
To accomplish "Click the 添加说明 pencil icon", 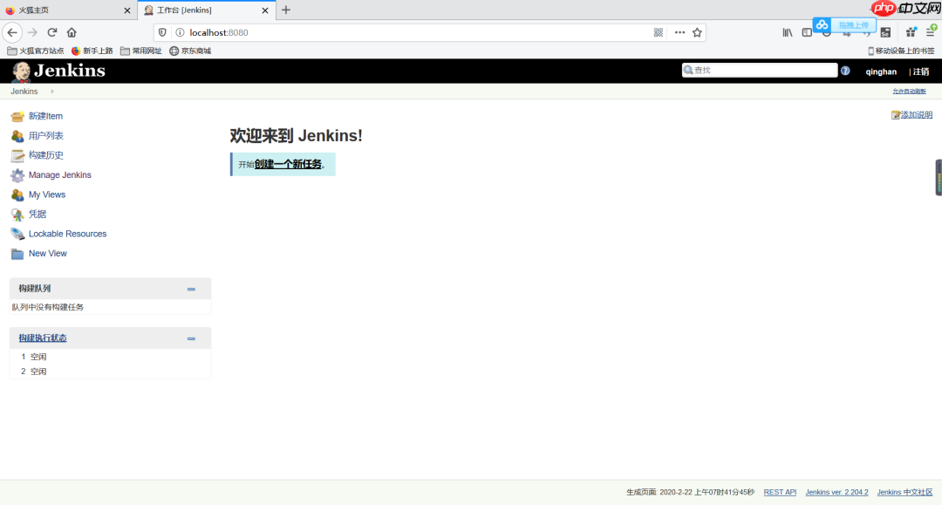I will click(x=897, y=113).
